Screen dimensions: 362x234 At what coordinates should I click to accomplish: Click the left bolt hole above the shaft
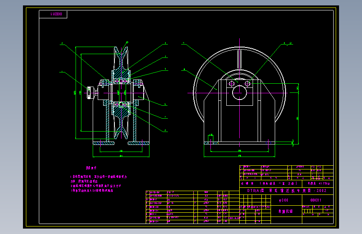click(232, 84)
